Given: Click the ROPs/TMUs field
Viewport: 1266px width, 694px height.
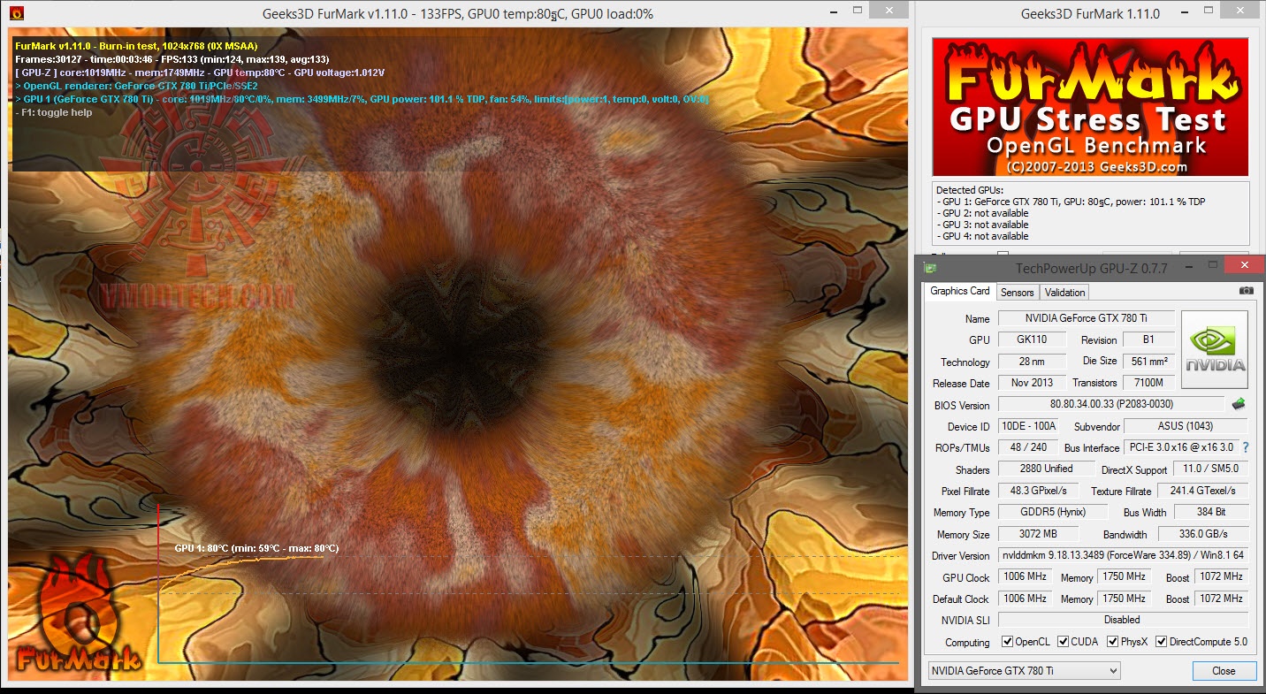Looking at the screenshot, I should pos(1028,447).
